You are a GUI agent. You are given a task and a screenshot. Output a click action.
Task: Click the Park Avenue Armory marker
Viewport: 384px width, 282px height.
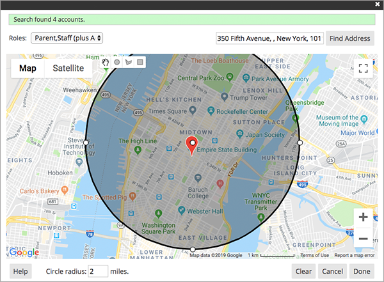(246, 78)
